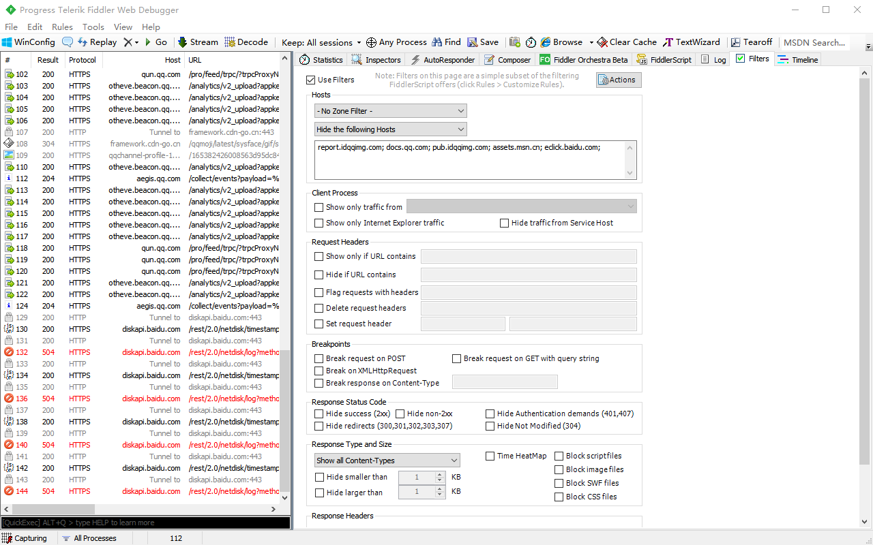Image resolution: width=873 pixels, height=545 pixels.
Task: Click the Go resume button
Action: [156, 42]
